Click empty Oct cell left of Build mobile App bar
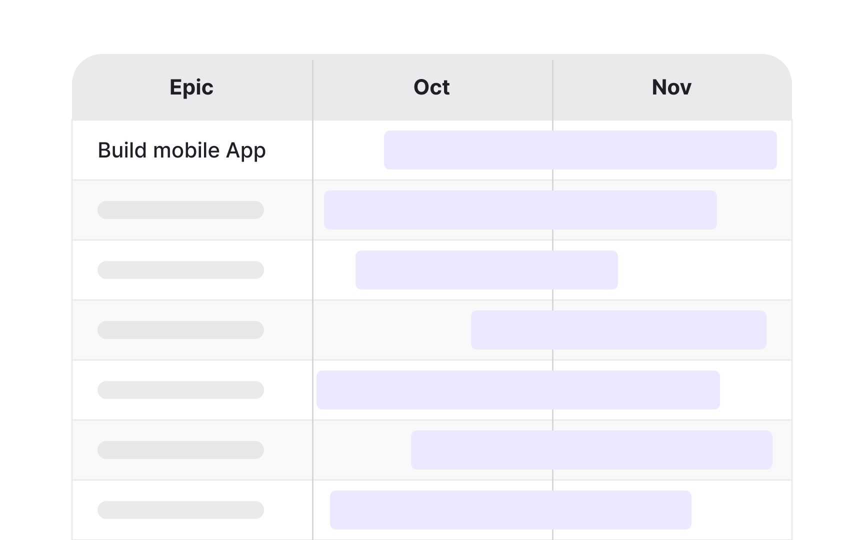The width and height of the screenshot is (864, 540). click(x=348, y=150)
